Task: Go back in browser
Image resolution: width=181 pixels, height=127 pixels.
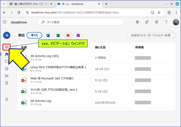Action: [x=4, y=12]
